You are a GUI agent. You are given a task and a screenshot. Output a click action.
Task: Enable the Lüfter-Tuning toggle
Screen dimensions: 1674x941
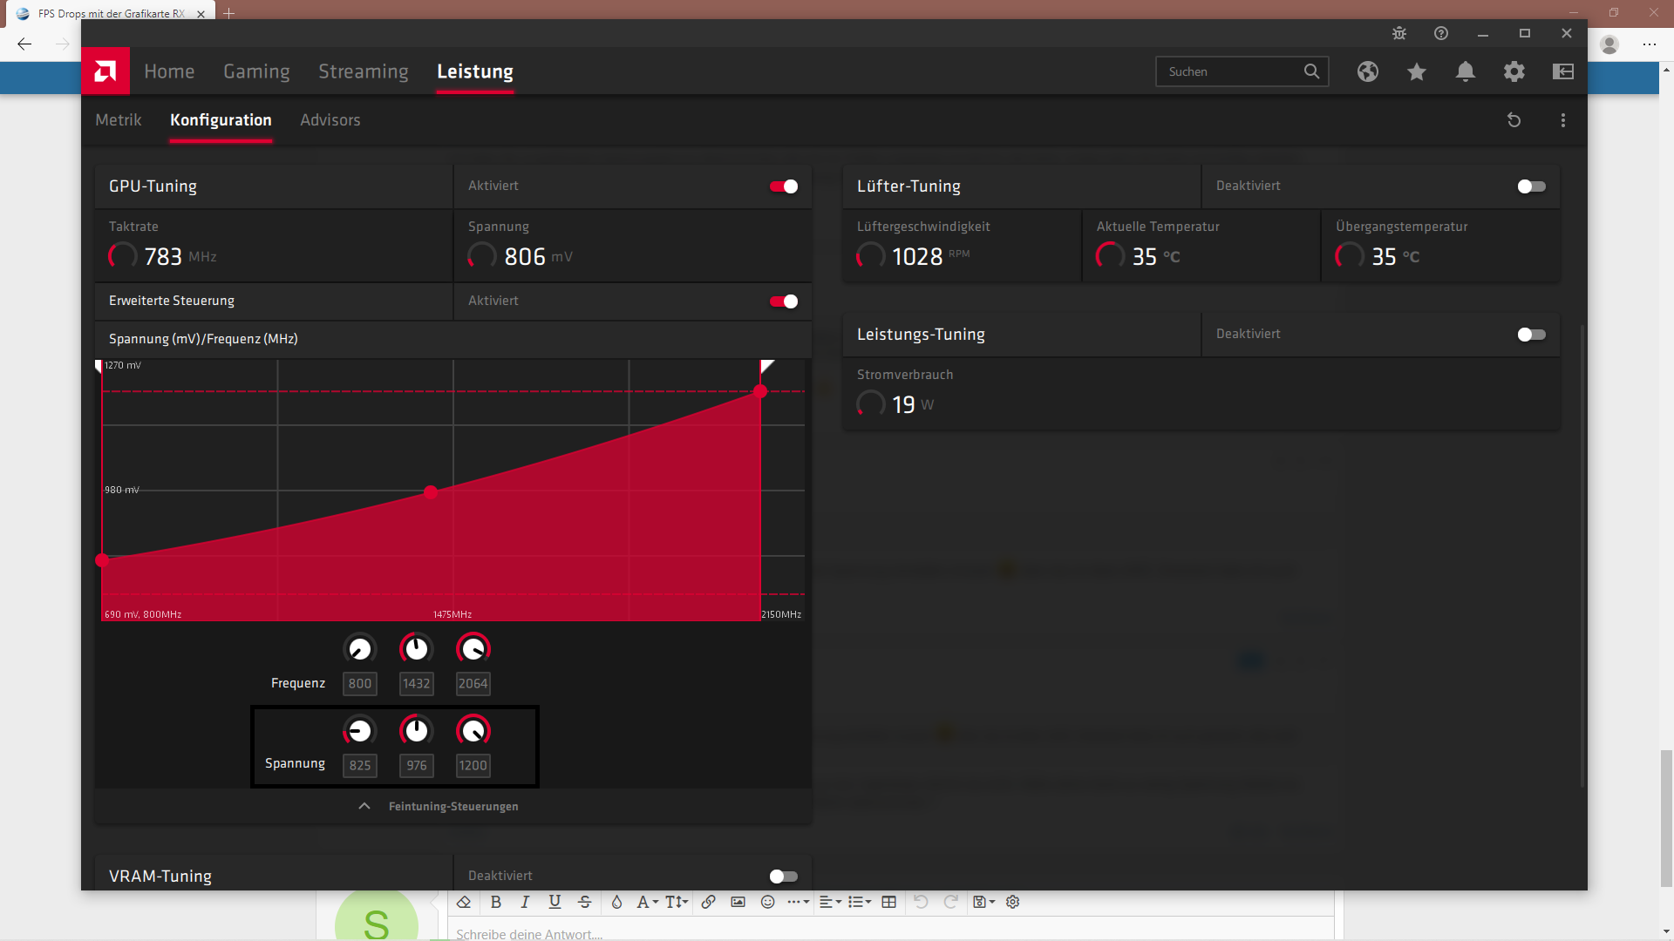[1531, 186]
